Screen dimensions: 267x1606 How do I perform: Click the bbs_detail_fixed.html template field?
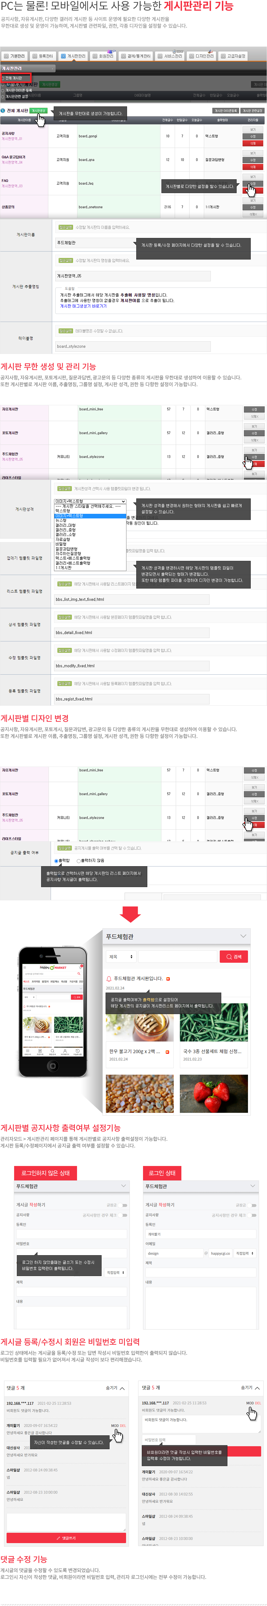[131, 632]
